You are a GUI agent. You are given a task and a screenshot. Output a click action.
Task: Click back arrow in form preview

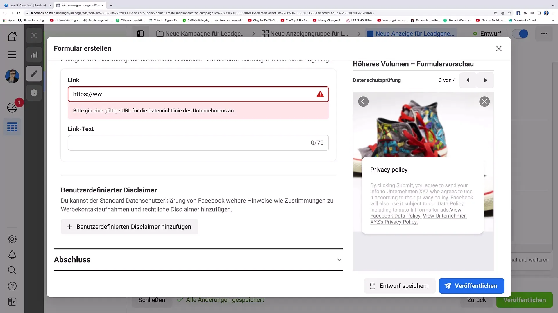tap(363, 101)
